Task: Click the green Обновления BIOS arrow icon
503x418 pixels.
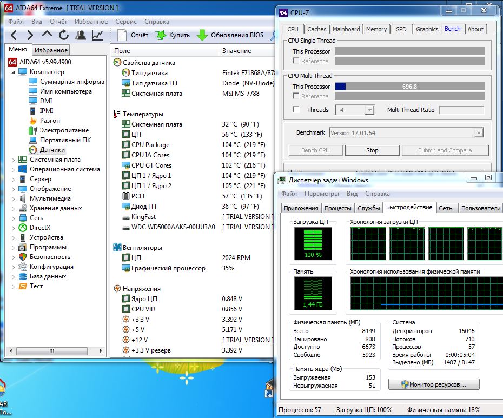Action: point(202,35)
